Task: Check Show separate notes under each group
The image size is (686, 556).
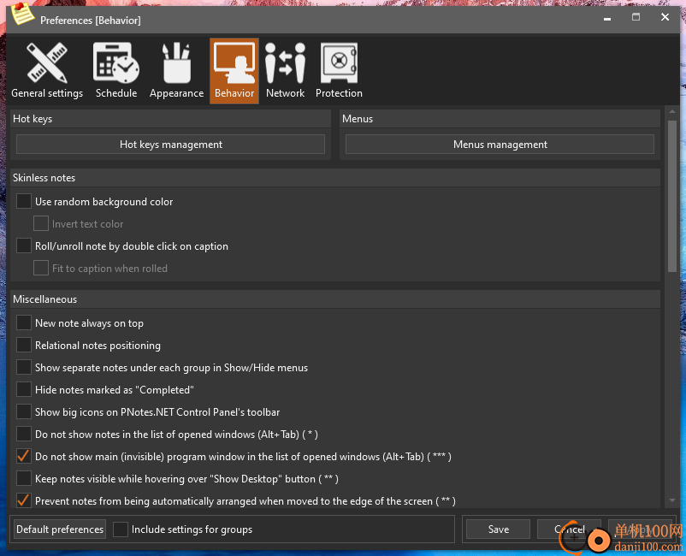Action: click(x=24, y=368)
